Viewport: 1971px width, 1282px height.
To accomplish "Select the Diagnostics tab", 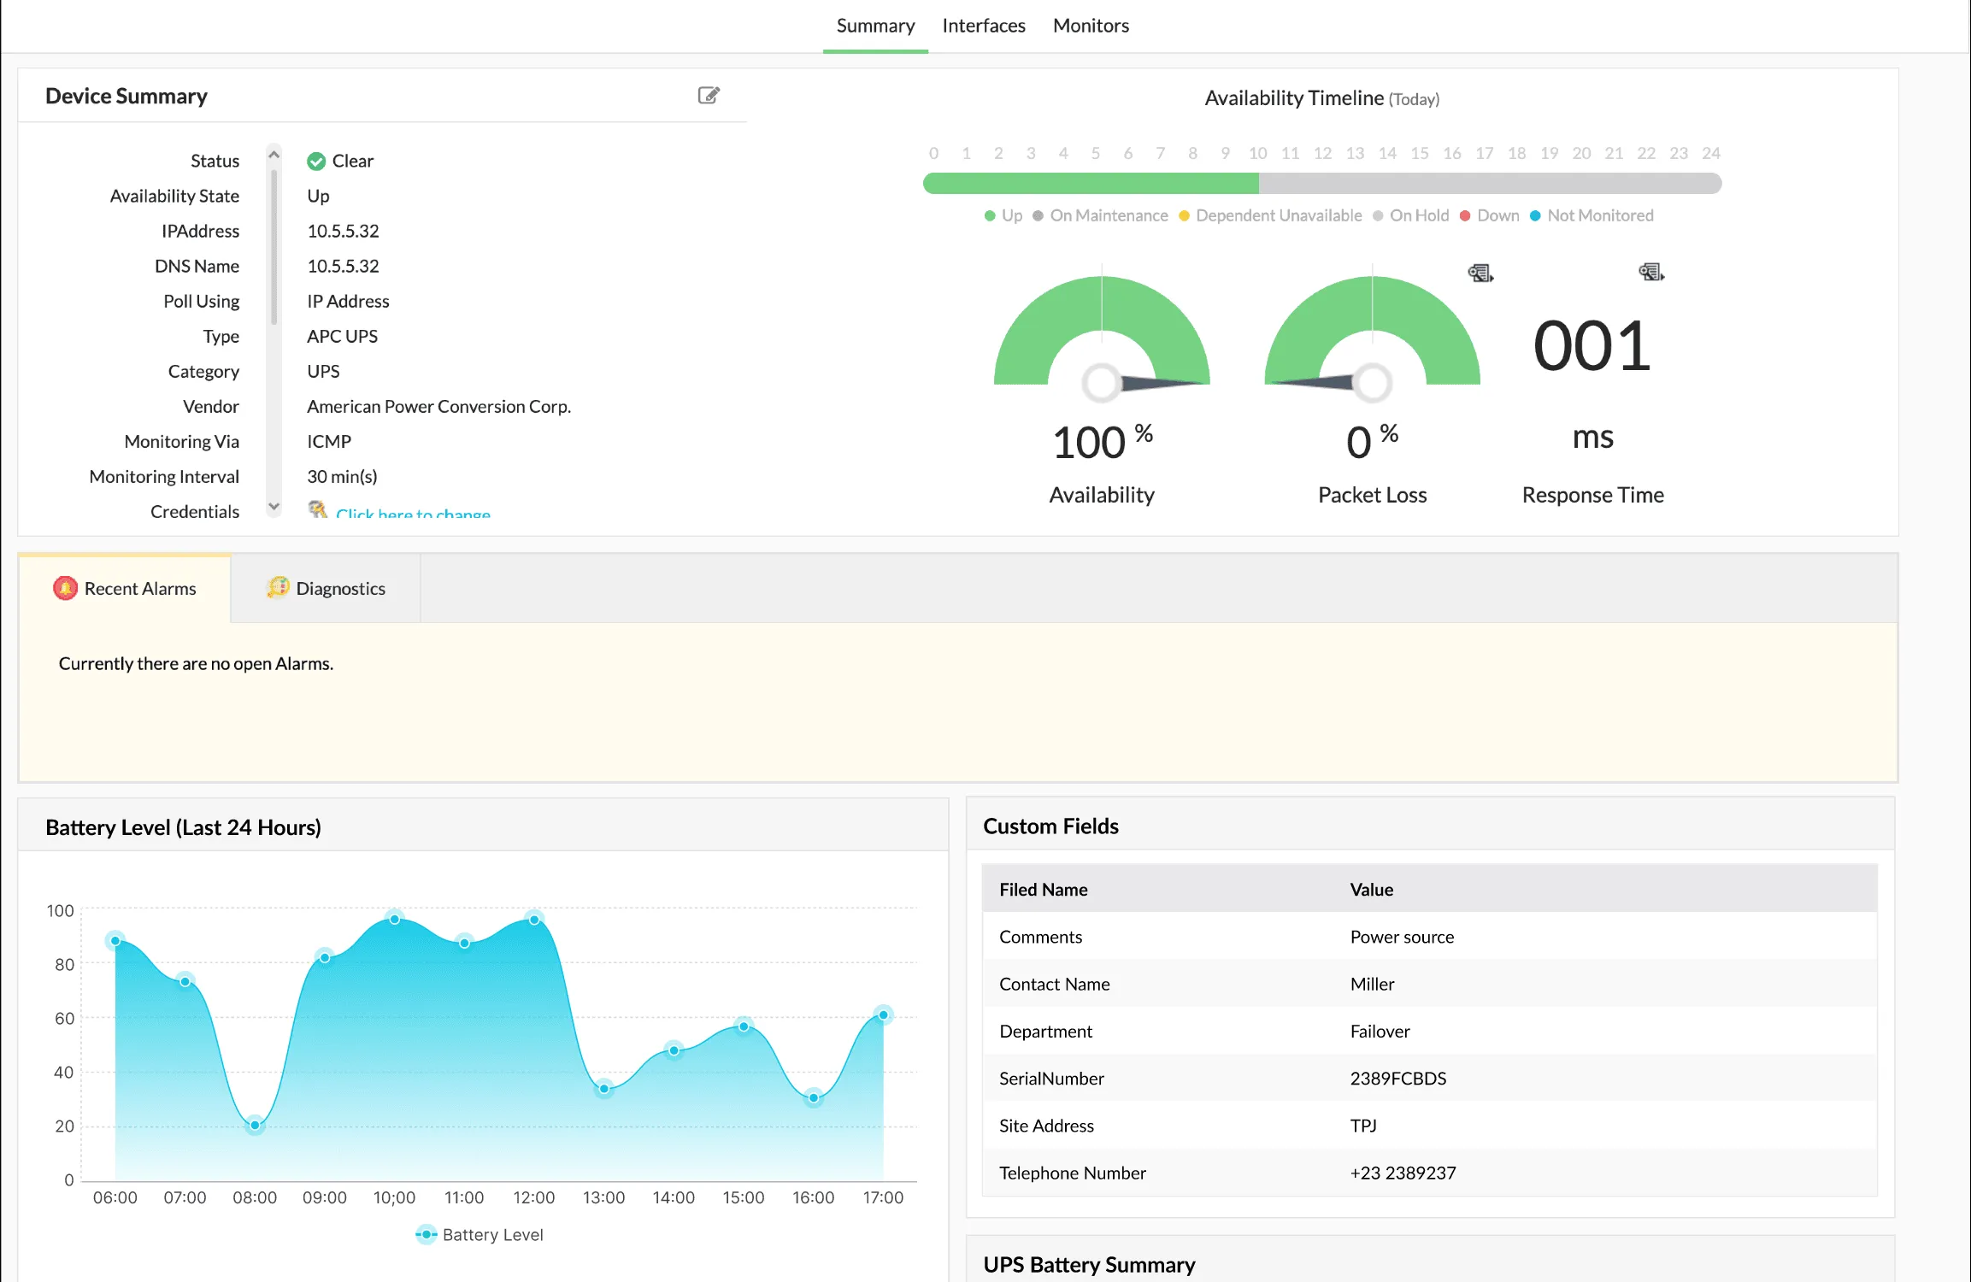I will click(x=340, y=588).
